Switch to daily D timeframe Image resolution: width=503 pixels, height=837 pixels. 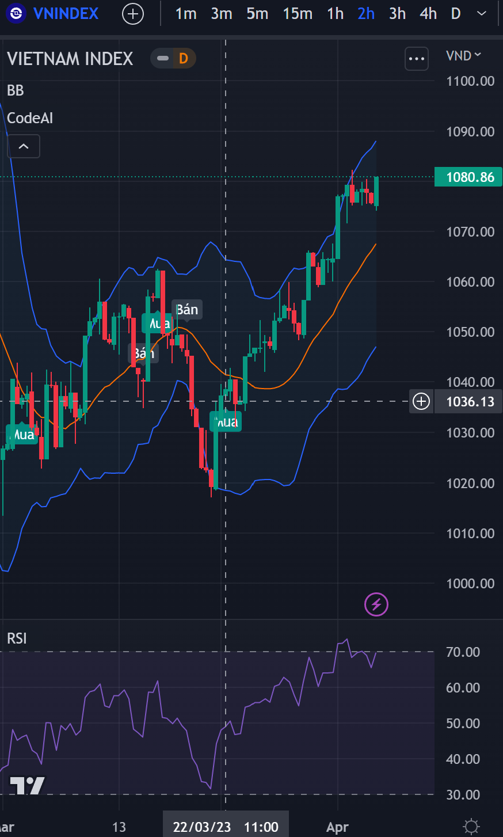click(x=456, y=13)
